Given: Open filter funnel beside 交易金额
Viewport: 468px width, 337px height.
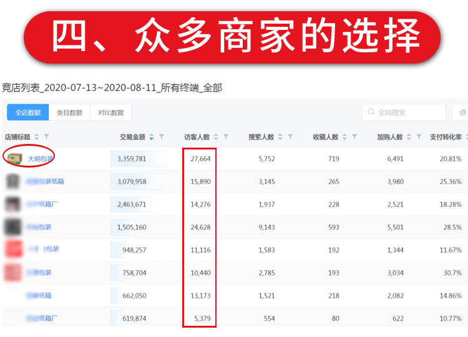Looking at the screenshot, I should [x=162, y=136].
